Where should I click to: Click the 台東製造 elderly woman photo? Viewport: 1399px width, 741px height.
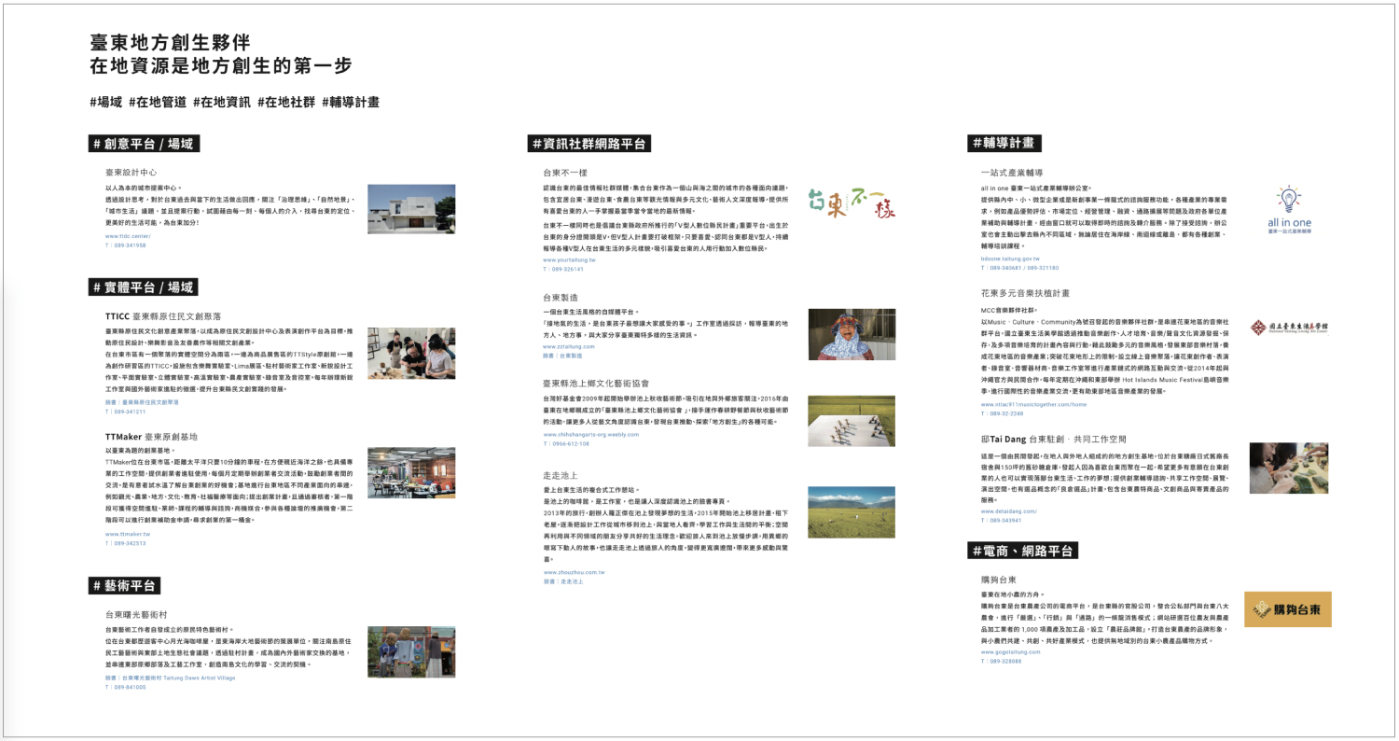click(x=852, y=334)
